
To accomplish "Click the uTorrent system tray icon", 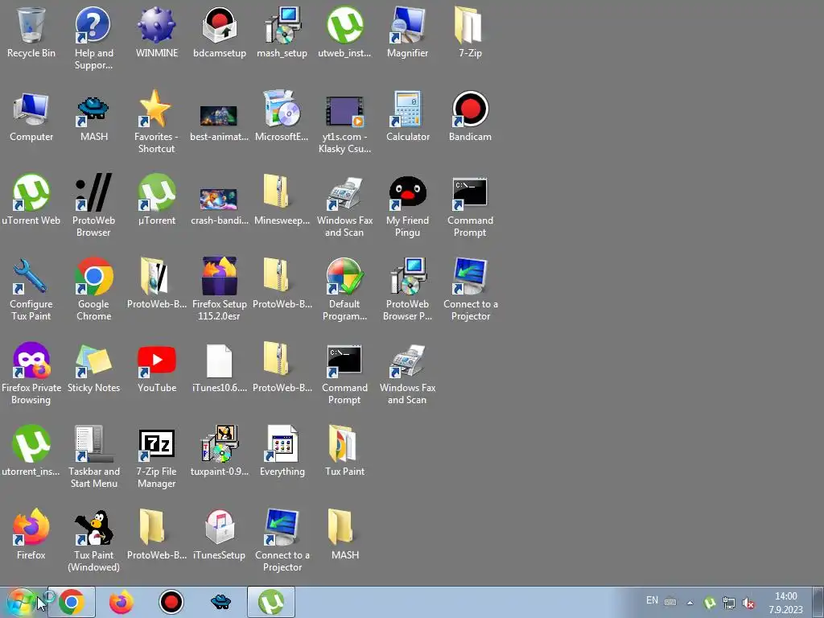I will (x=710, y=603).
